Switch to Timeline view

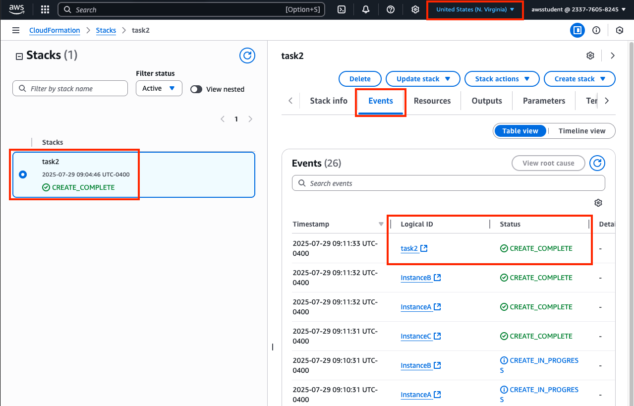582,131
